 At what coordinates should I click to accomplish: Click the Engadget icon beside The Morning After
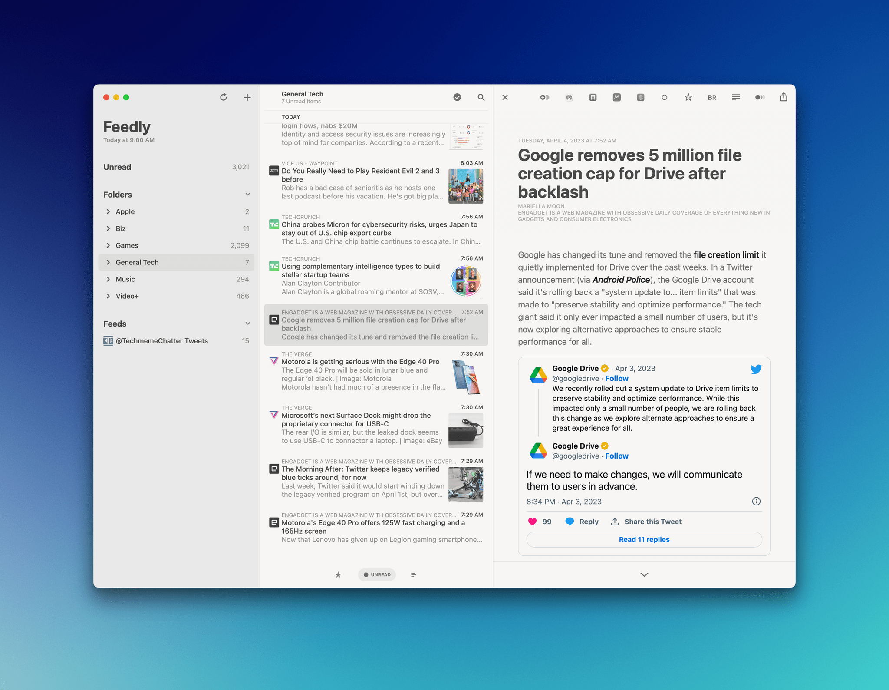274,469
